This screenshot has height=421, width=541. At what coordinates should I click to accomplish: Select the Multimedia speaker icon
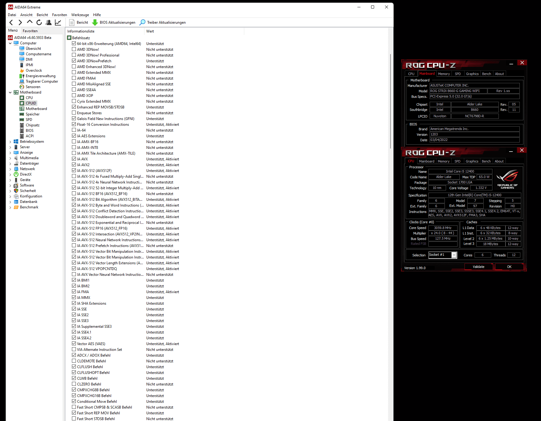tap(16, 158)
